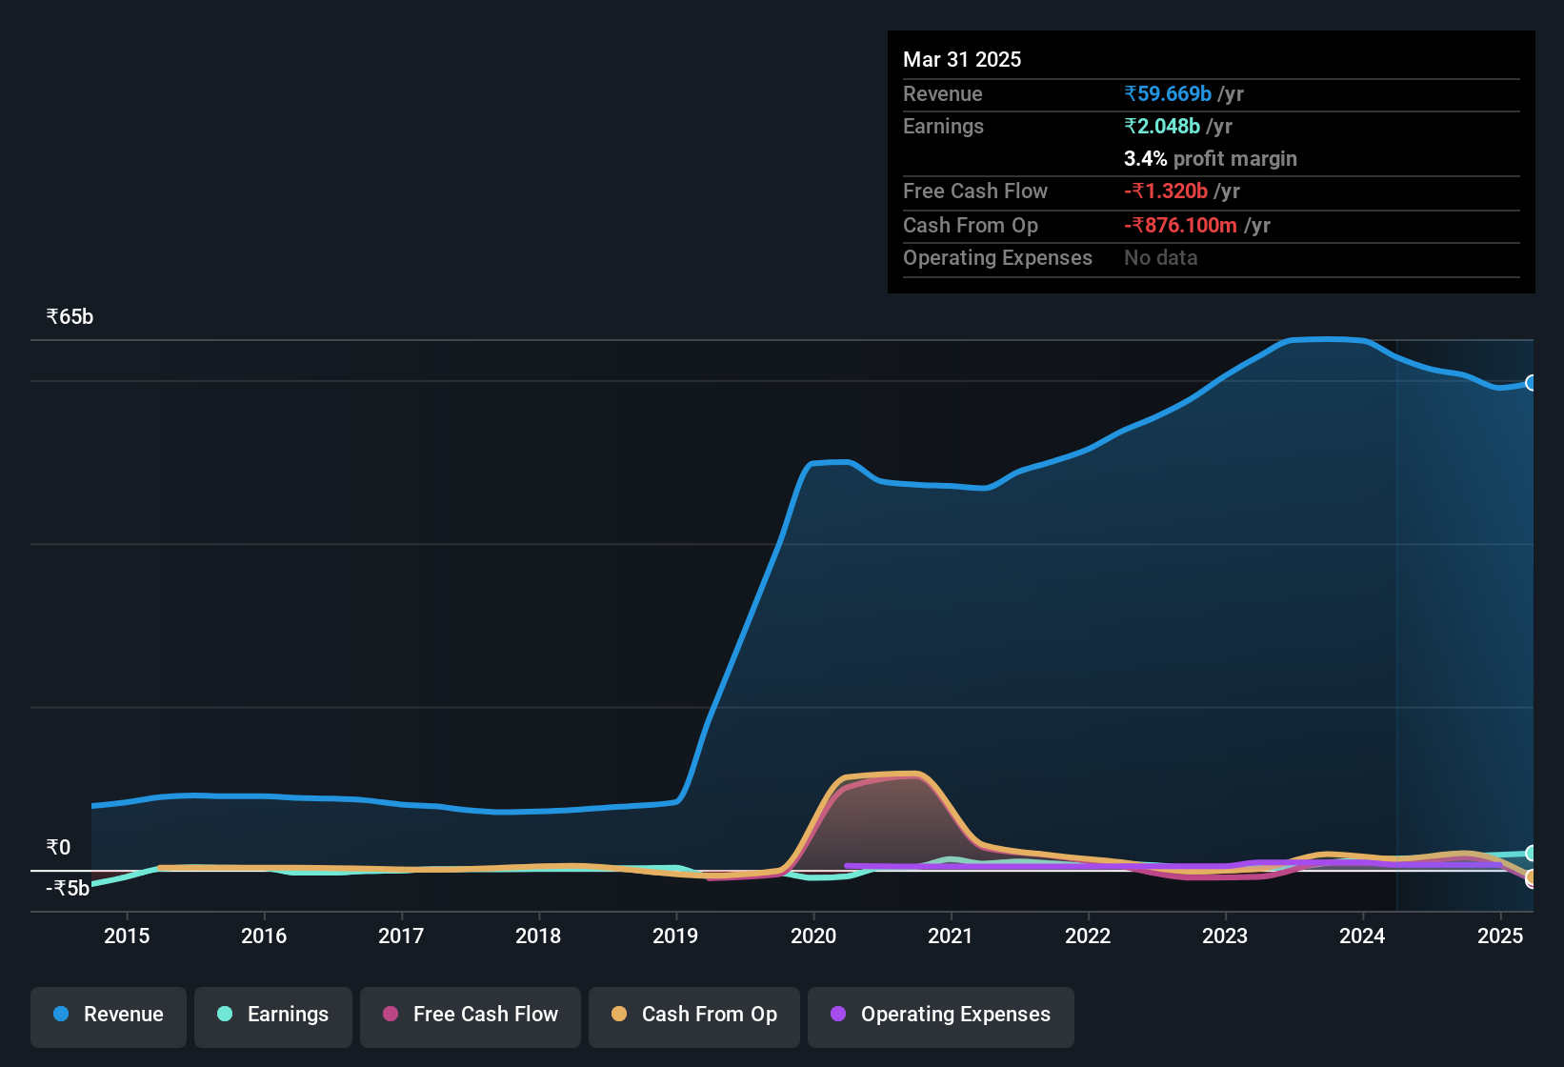The image size is (1564, 1067).
Task: Toggle the Free Cash Flow legend button
Action: coord(471,1017)
